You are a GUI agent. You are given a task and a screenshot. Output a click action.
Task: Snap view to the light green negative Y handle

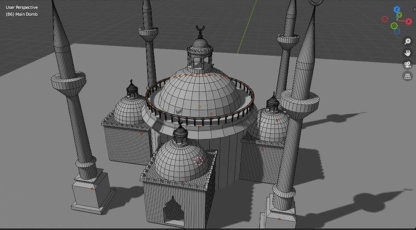(394, 26)
